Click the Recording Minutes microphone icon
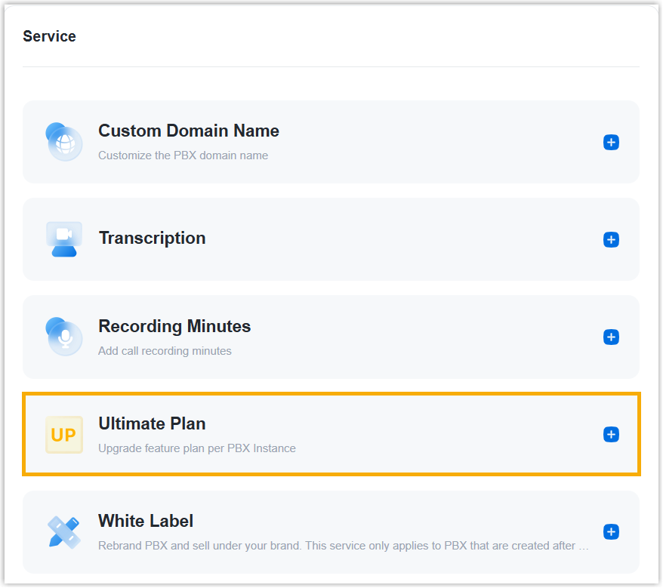 [64, 337]
